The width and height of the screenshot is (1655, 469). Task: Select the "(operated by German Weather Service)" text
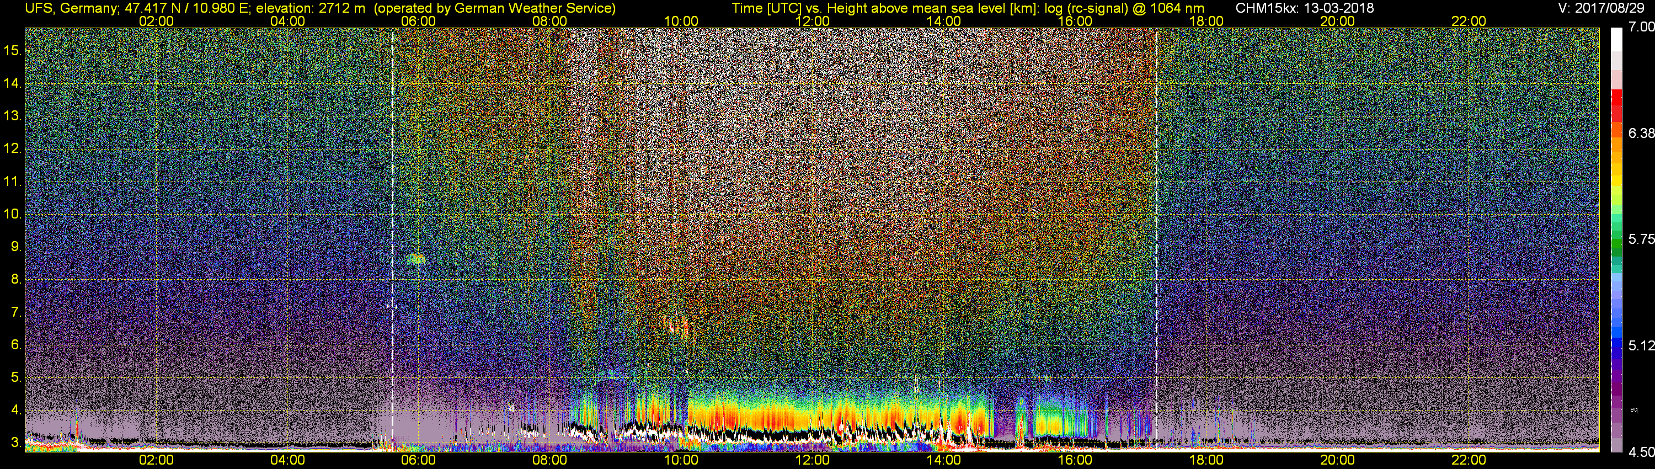tap(495, 8)
